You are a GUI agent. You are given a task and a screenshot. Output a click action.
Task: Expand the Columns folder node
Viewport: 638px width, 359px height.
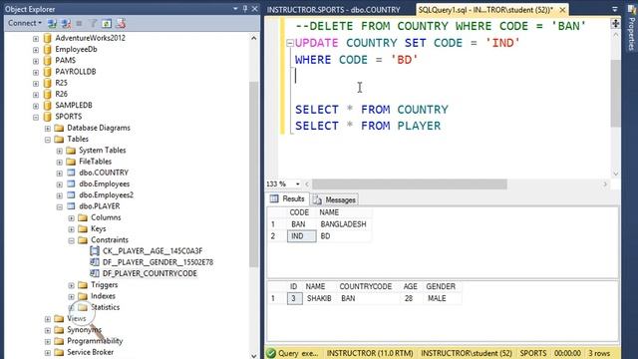71,217
